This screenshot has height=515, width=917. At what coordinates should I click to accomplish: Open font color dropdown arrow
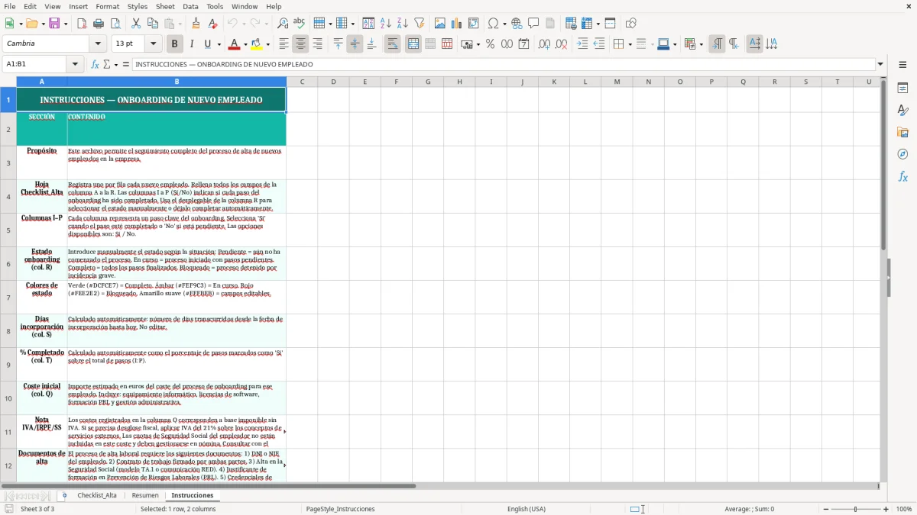click(247, 44)
